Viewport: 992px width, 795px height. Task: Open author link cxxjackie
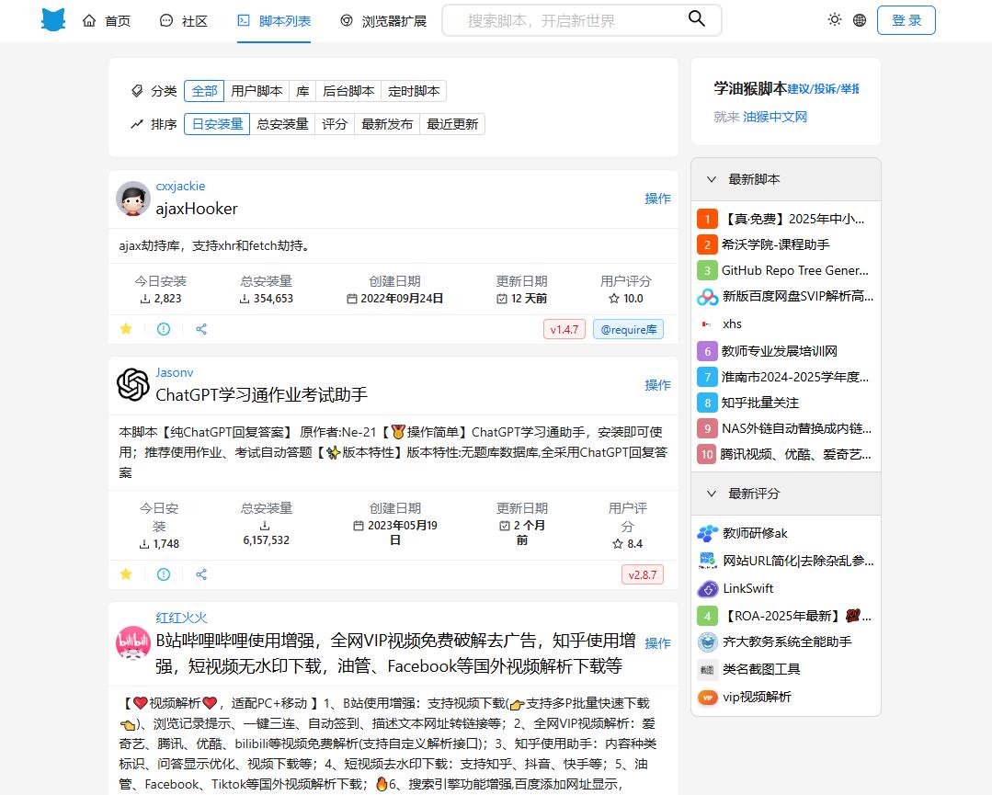(x=180, y=186)
